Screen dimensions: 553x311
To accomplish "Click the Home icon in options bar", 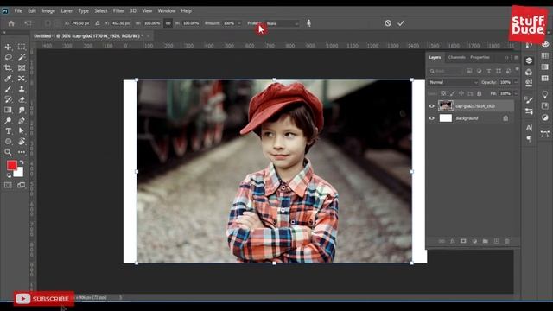I will pyautogui.click(x=11, y=23).
